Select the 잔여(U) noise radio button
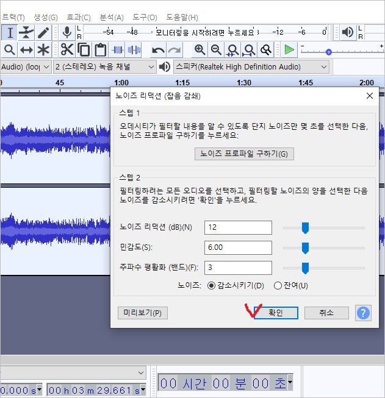 [278, 285]
